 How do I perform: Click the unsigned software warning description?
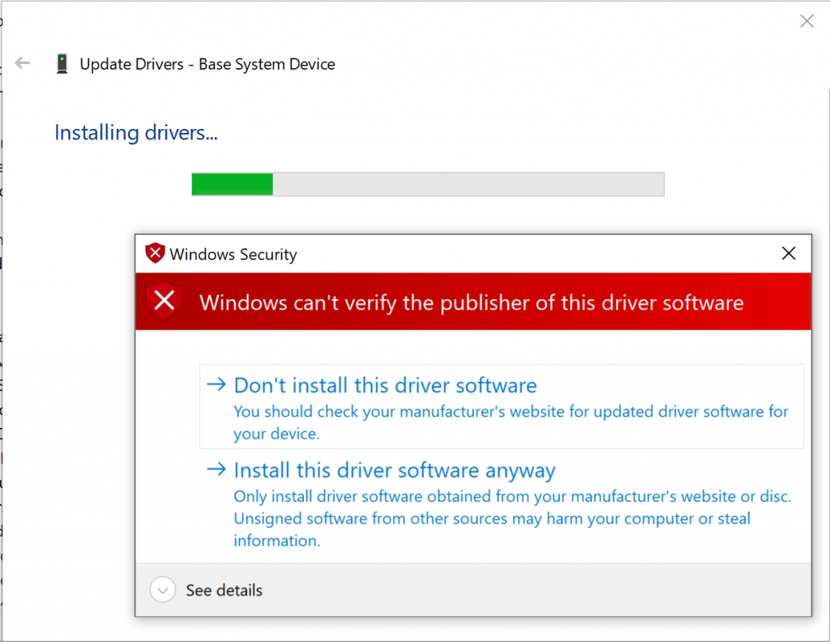point(511,518)
